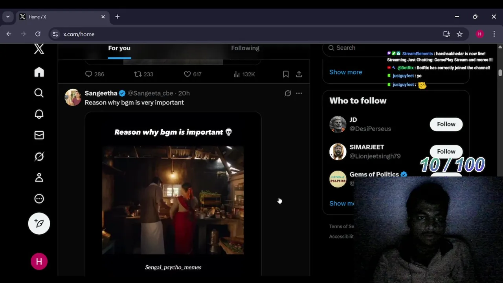The image size is (503, 283).
Task: Click install app icon in address bar
Action: click(x=446, y=34)
